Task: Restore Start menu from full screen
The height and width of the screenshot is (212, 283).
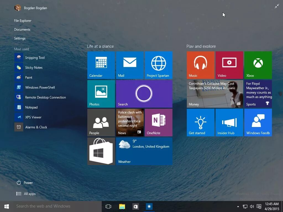Action: 277,7
